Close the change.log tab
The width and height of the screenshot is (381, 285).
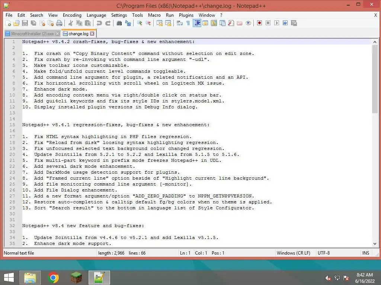(x=92, y=34)
